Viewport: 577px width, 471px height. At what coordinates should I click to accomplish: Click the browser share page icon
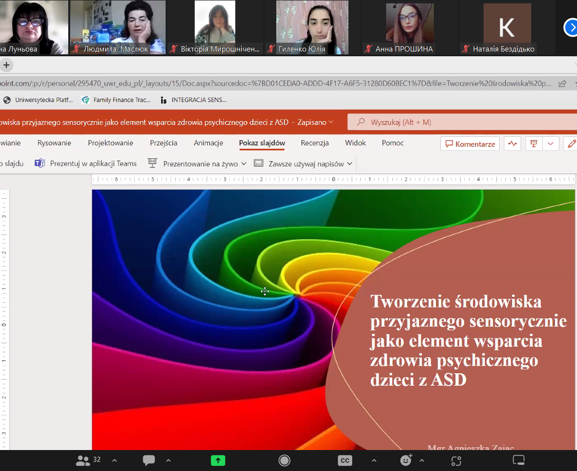click(x=562, y=83)
